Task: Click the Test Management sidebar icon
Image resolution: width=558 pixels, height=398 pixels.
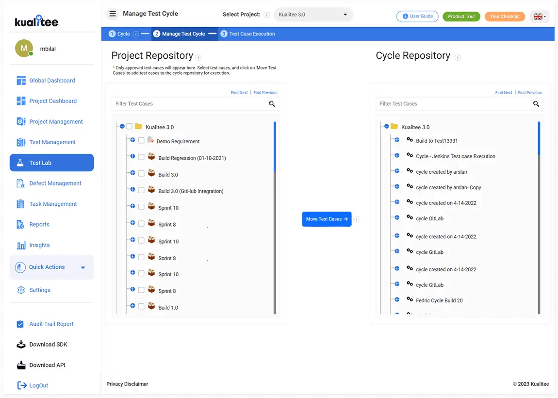Action: (x=21, y=142)
